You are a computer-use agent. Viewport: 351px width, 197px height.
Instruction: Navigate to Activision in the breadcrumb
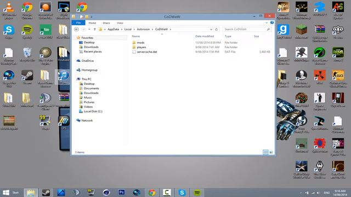[143, 29]
